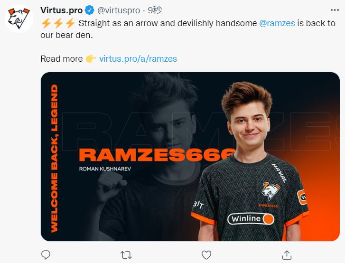Image resolution: width=345 pixels, height=263 pixels.
Task: Like the tweet with the heart icon
Action: 206,255
